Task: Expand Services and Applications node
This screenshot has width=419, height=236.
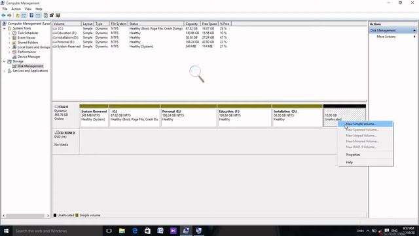Action: tap(5, 71)
